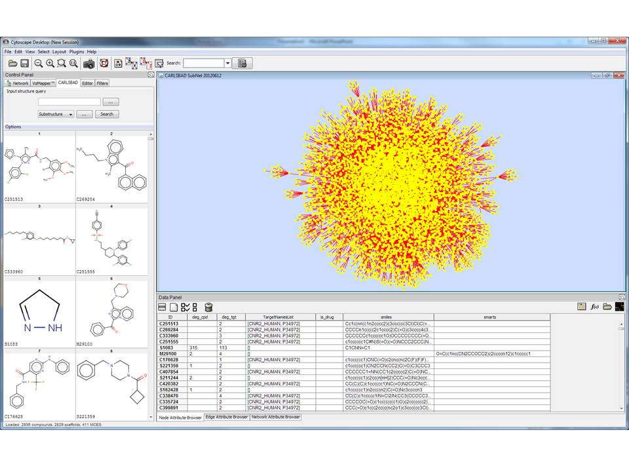Click the select-all attributes checklist icon
Viewport: 629px width, 472px height.
click(185, 307)
